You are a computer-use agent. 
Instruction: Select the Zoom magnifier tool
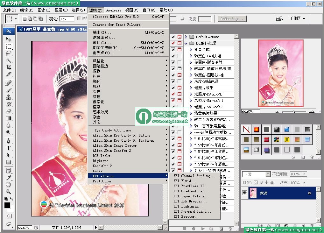[x=9, y=192]
